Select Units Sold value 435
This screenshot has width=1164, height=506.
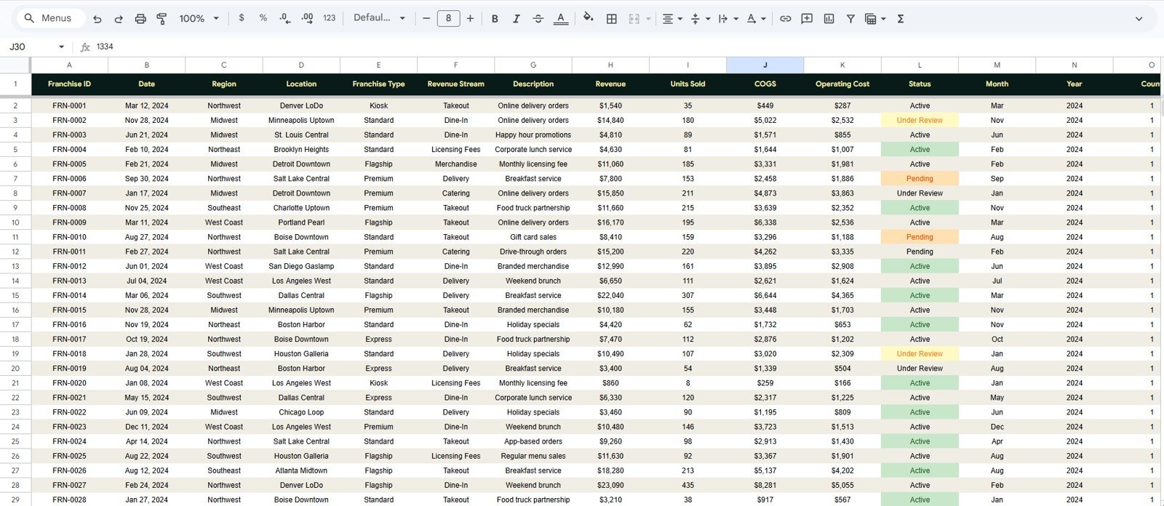tap(687, 485)
